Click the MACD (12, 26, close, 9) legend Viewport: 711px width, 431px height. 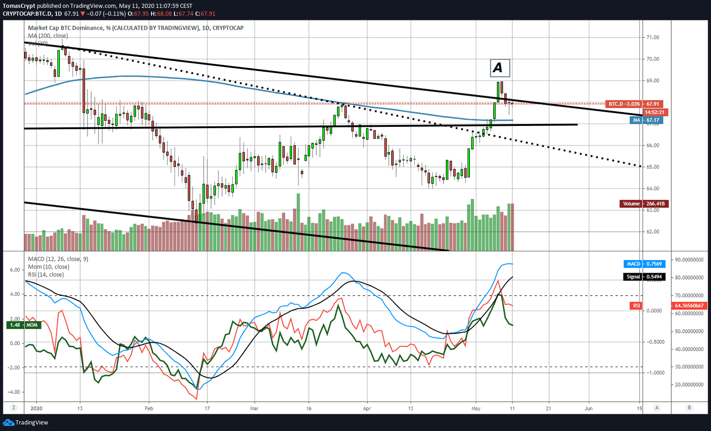pos(58,259)
